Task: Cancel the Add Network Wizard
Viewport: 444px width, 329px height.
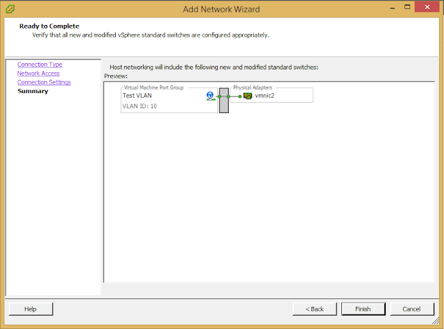Action: click(x=411, y=309)
